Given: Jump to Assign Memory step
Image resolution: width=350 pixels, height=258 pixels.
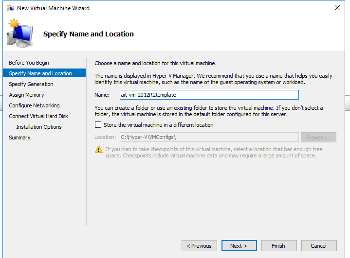Looking at the screenshot, I should (x=26, y=95).
